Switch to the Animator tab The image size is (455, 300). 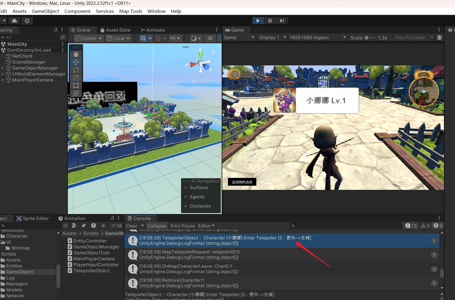(153, 30)
